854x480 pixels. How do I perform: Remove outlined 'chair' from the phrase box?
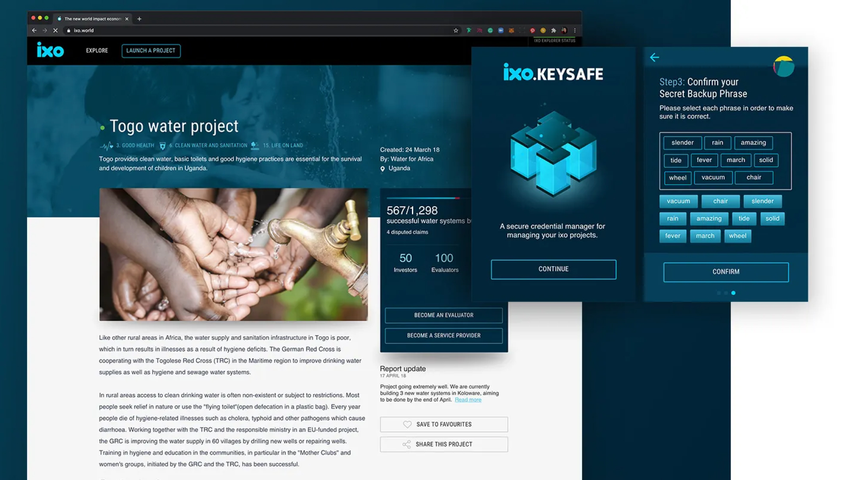pos(754,178)
